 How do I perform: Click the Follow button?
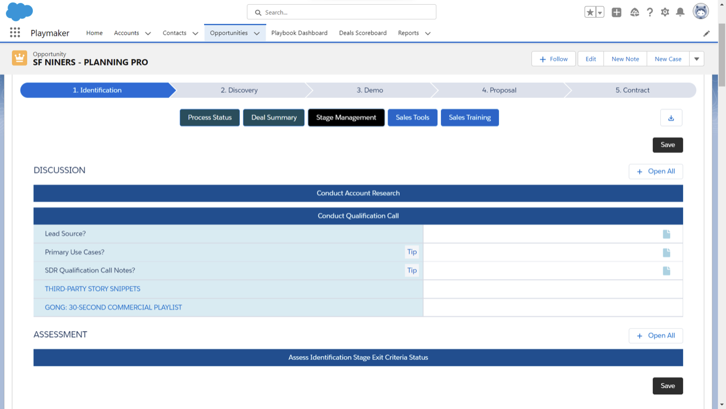click(554, 59)
